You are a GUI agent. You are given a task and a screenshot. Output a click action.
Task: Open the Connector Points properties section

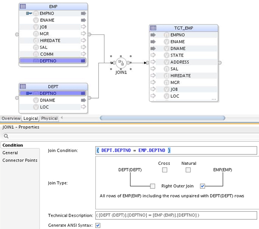[x=20, y=160]
